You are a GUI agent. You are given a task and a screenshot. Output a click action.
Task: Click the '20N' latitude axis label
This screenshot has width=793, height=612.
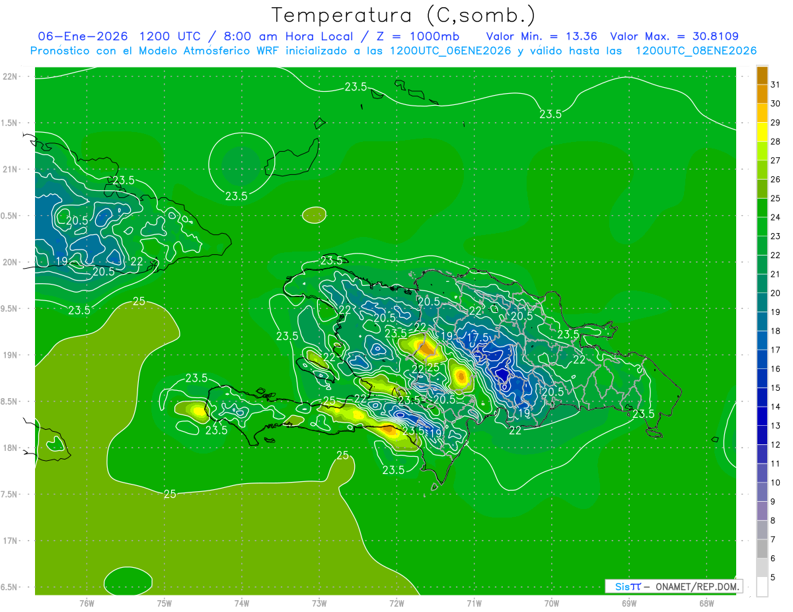coord(11,262)
